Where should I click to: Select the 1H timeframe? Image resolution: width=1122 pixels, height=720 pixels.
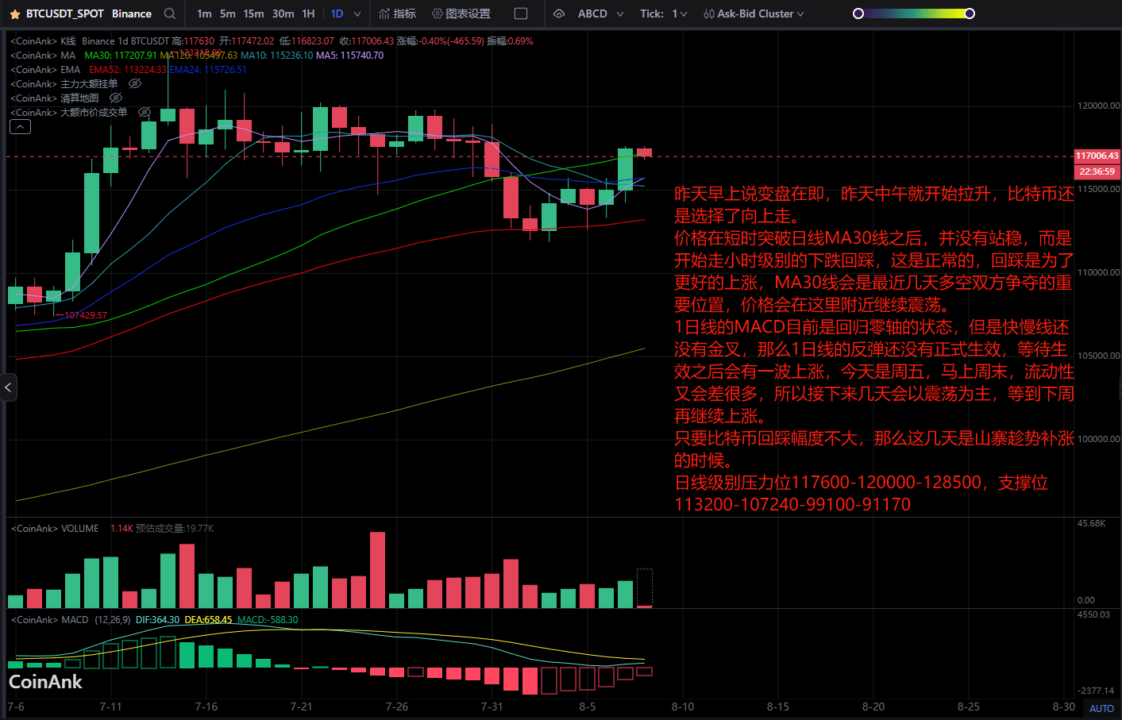[308, 13]
